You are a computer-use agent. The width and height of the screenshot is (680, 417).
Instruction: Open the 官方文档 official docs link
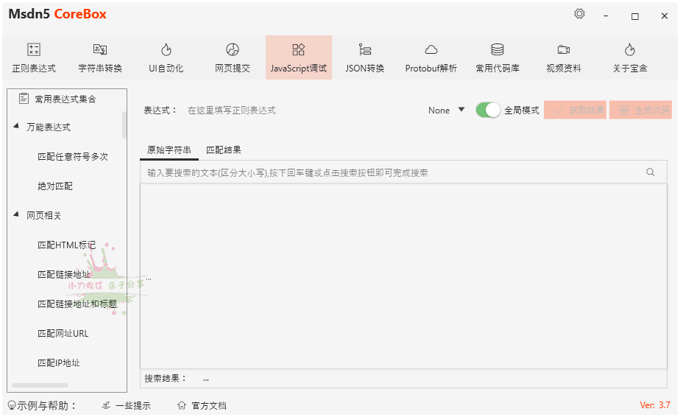(x=202, y=405)
